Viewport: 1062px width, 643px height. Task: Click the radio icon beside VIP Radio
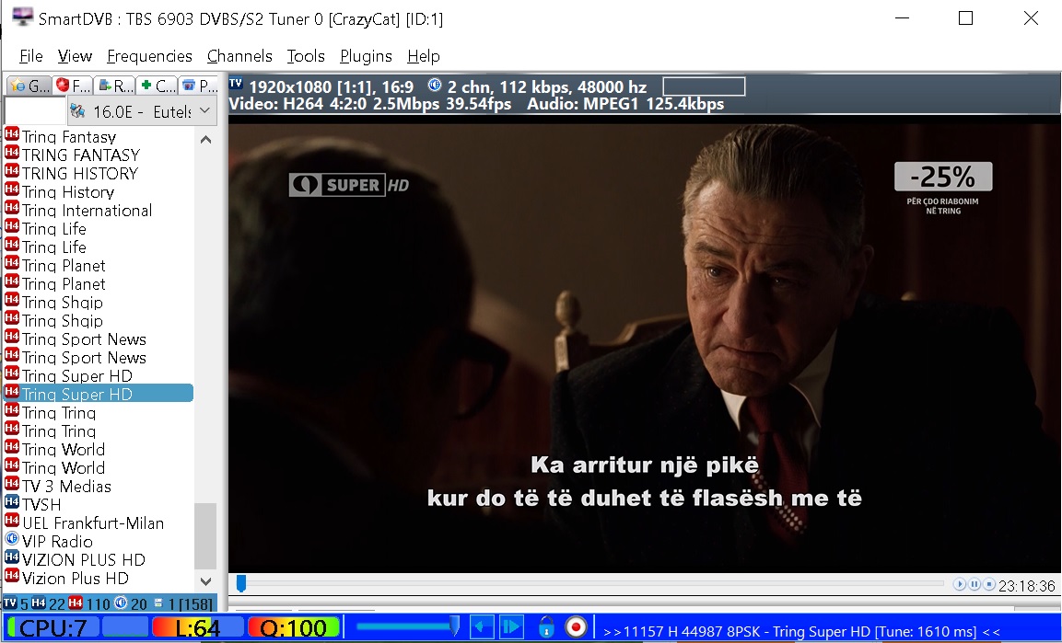(x=12, y=539)
